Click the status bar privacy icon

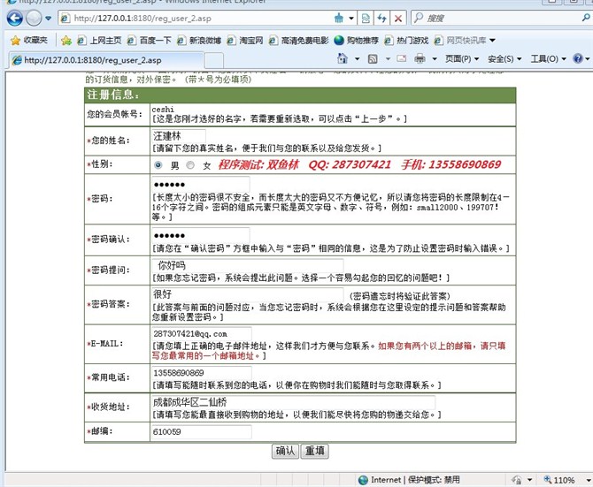(x=517, y=480)
